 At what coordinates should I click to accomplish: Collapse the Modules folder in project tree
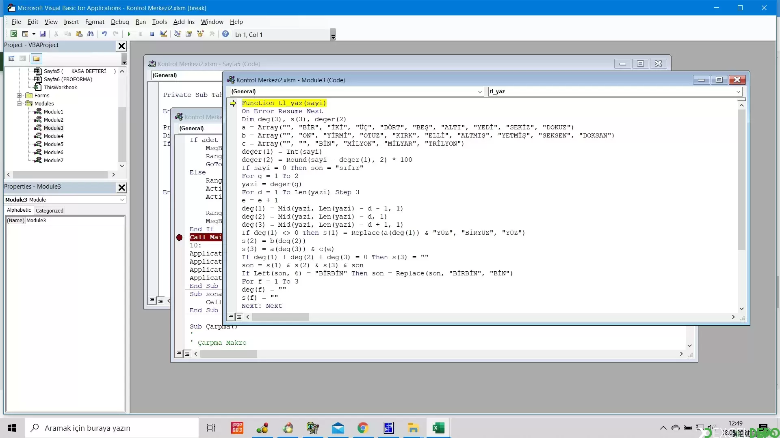click(x=19, y=104)
